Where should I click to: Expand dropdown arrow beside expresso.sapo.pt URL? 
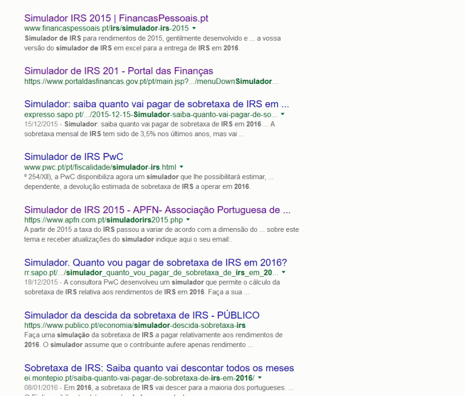pyautogui.click(x=283, y=114)
